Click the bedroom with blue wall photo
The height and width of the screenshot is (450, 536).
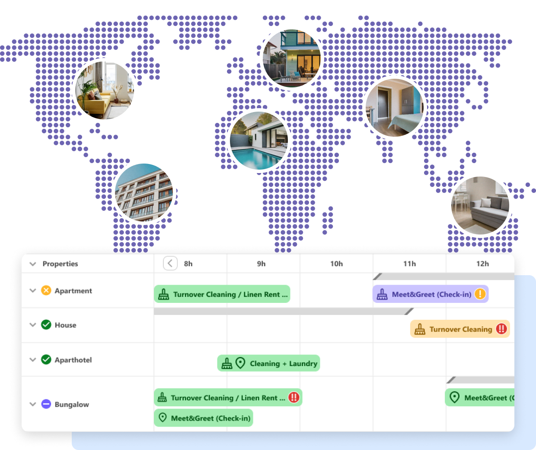coord(394,108)
